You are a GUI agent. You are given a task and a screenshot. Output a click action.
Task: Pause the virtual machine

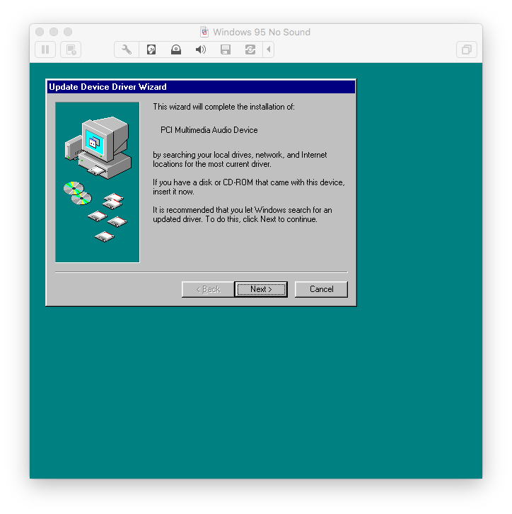[45, 49]
